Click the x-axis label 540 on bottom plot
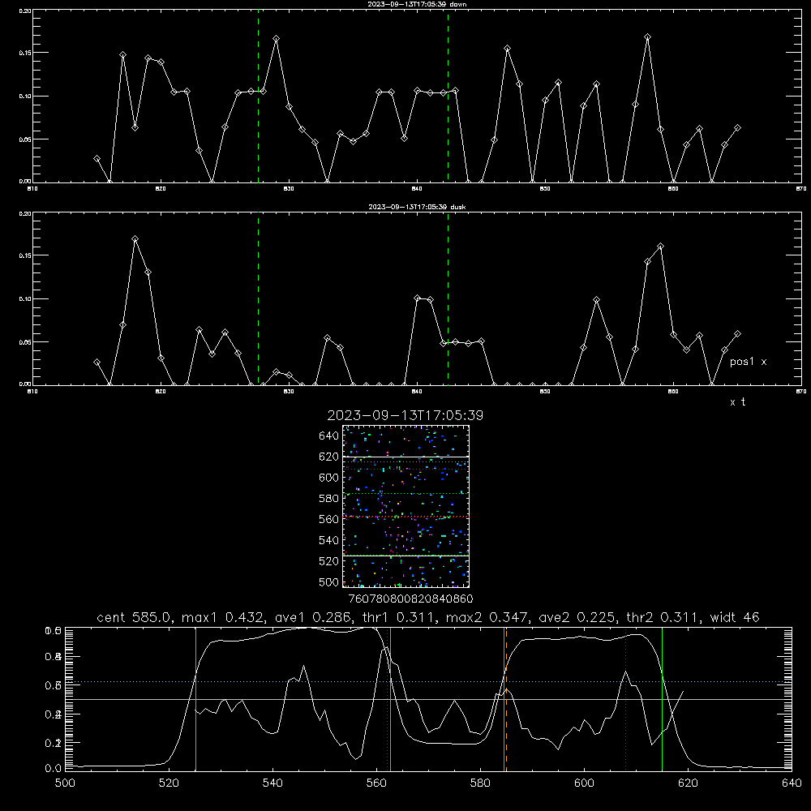The image size is (811, 811). (x=272, y=783)
